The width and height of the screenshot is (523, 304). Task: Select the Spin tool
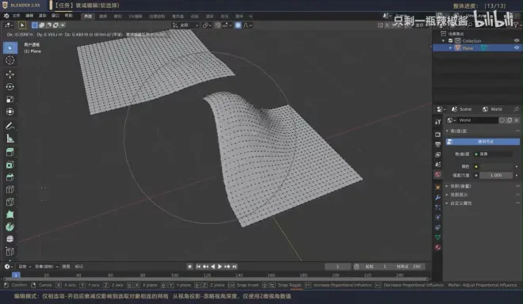(10, 226)
